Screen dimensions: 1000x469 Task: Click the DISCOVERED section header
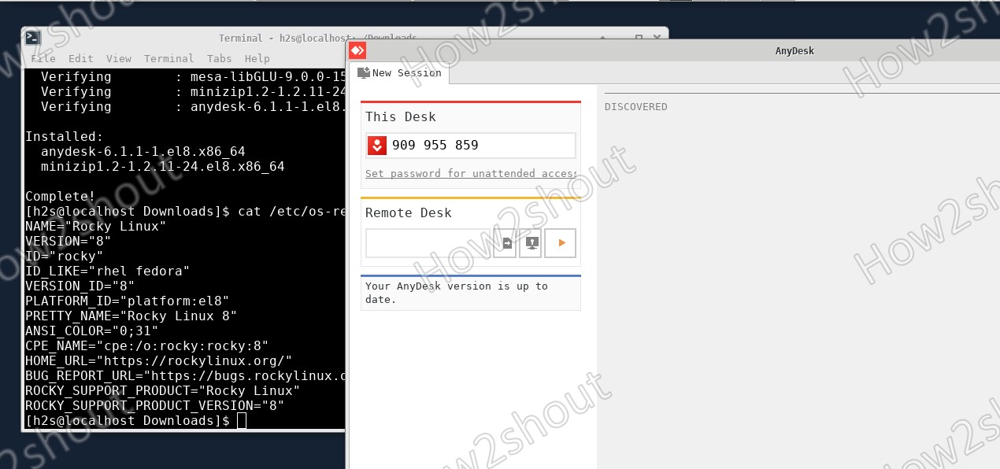coord(635,106)
